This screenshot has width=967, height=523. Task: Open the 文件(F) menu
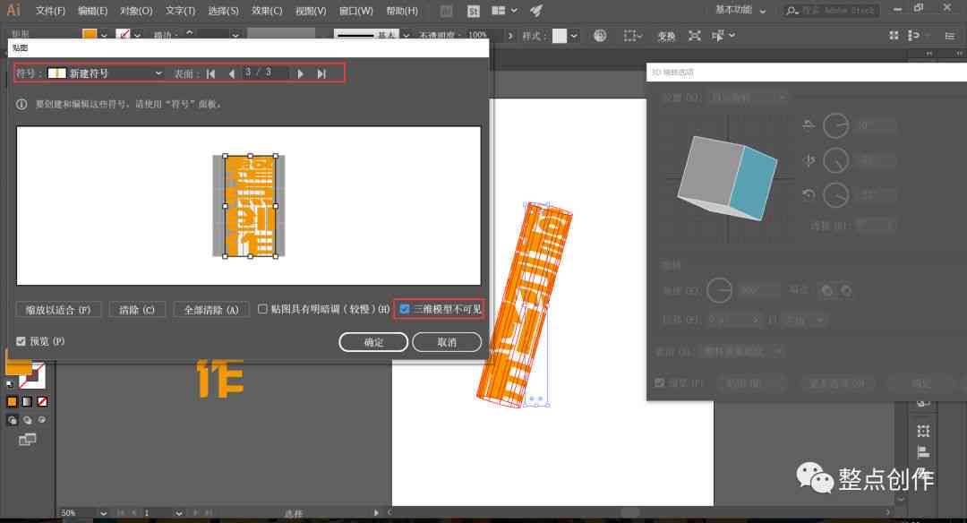pyautogui.click(x=50, y=11)
